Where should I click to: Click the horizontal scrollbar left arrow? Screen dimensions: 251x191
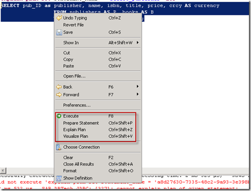pos(3,170)
